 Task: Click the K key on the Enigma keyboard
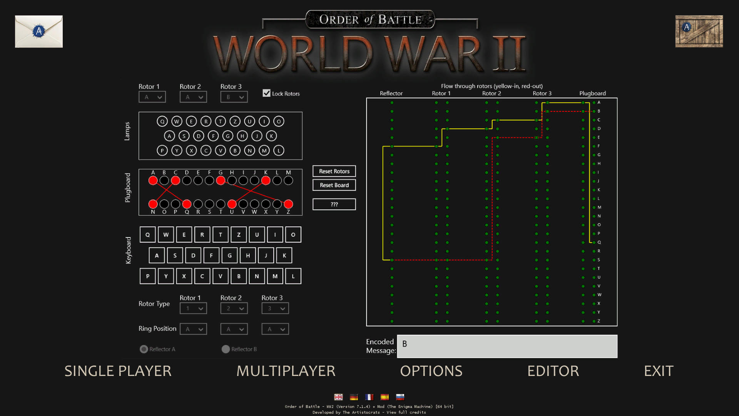pos(284,255)
